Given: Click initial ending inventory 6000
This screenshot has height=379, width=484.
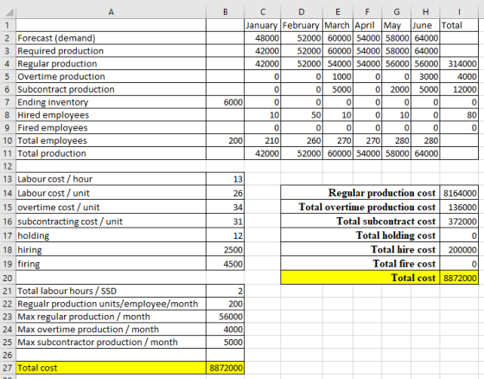Looking at the screenshot, I should [225, 102].
